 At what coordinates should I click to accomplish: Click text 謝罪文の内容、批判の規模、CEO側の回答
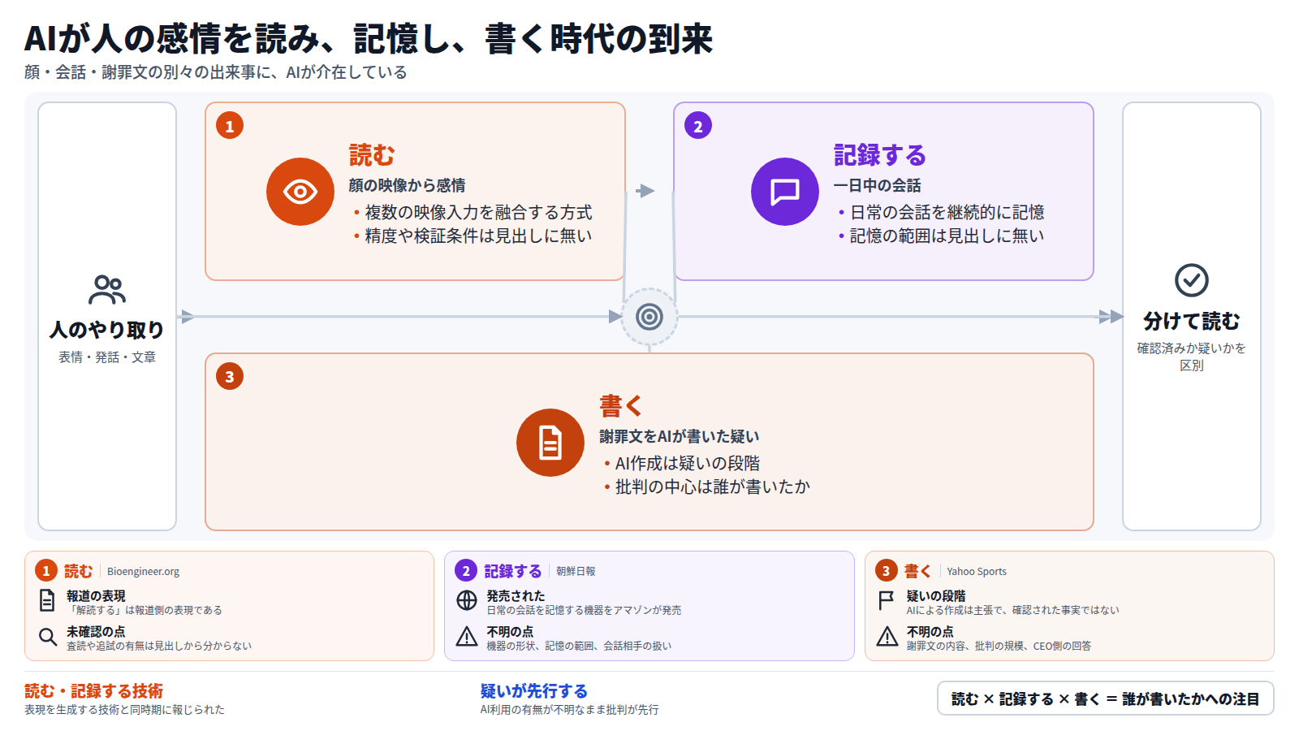coord(999,646)
